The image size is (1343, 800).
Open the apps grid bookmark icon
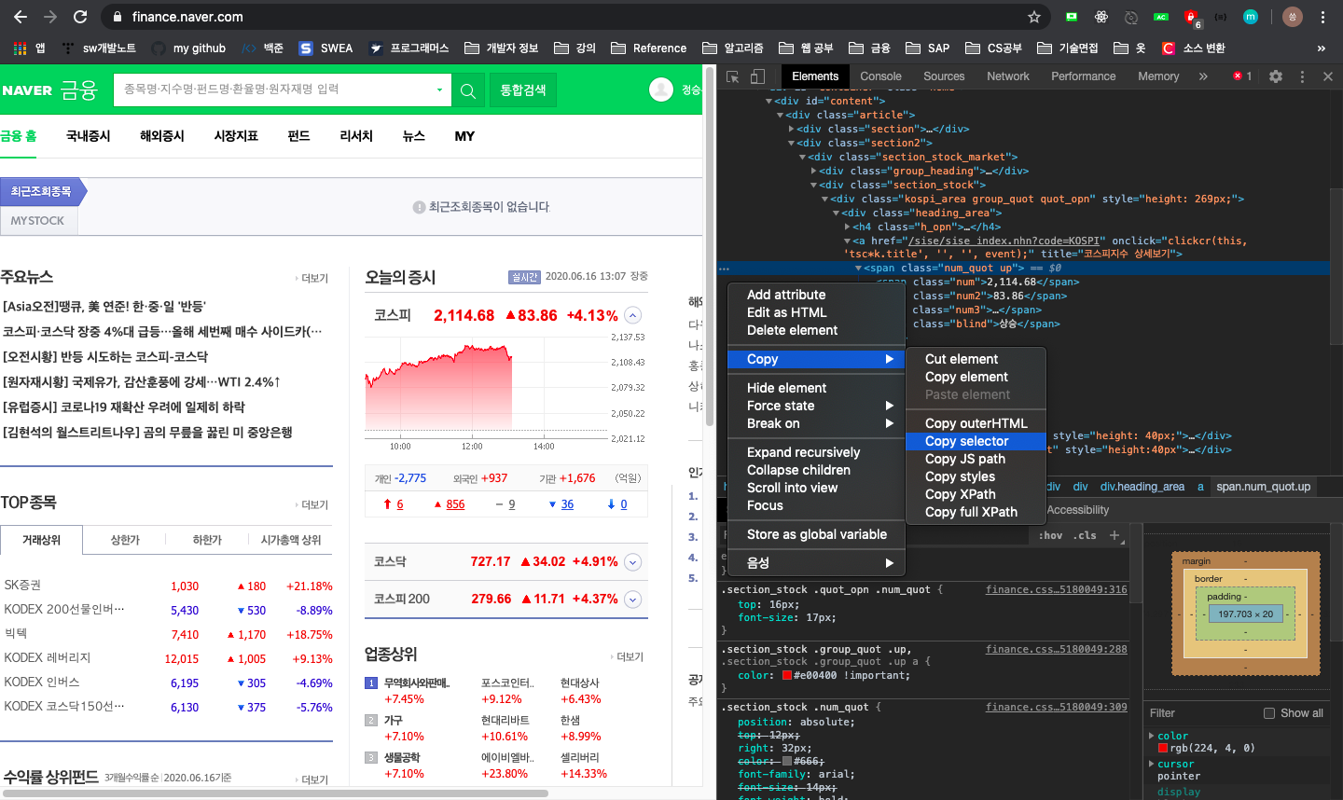point(21,48)
